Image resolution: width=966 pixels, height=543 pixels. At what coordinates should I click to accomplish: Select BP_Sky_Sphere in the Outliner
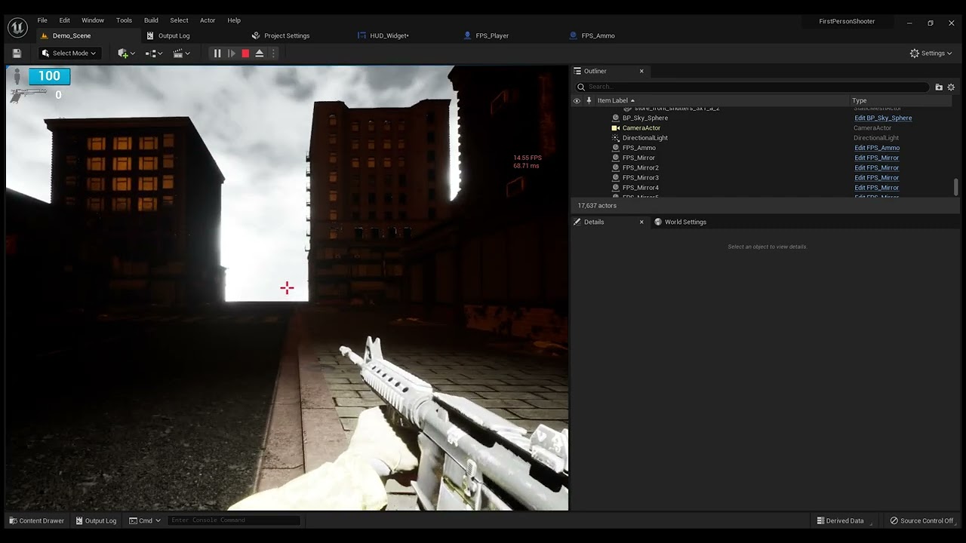[x=645, y=118]
